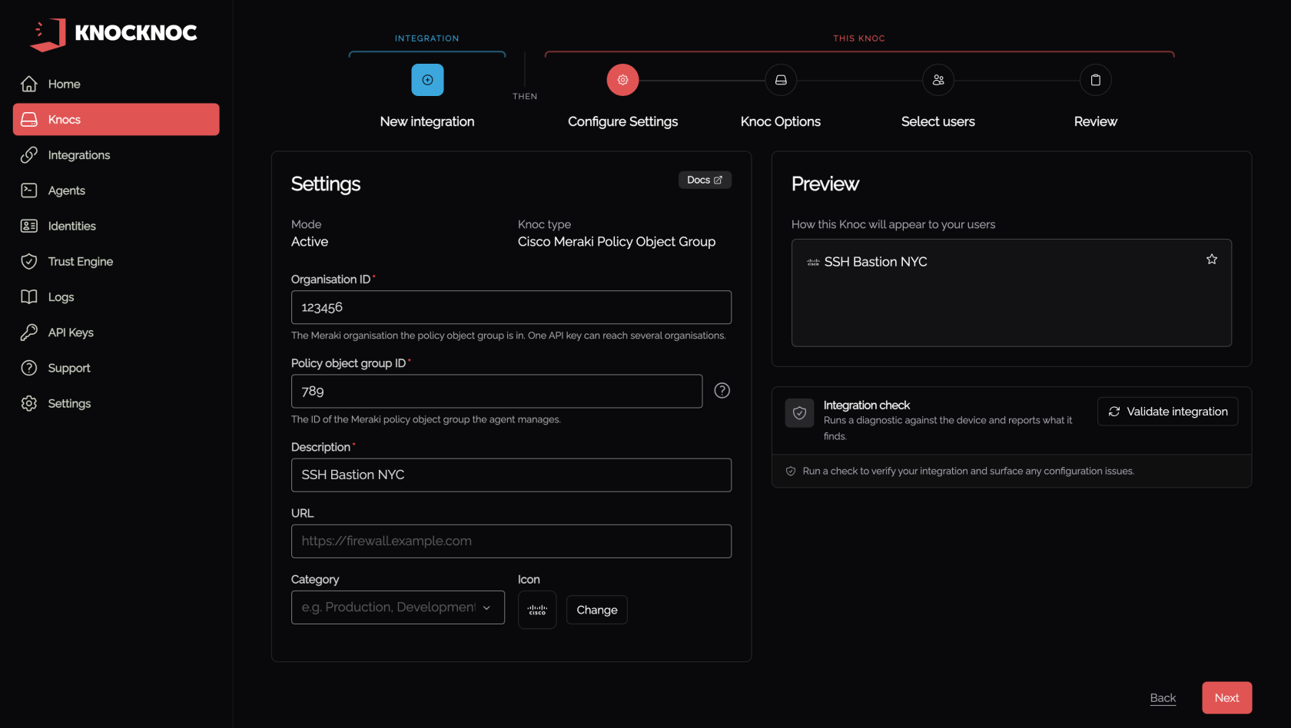Screen dimensions: 1291x728
Task: Click the Next button
Action: click(1227, 698)
